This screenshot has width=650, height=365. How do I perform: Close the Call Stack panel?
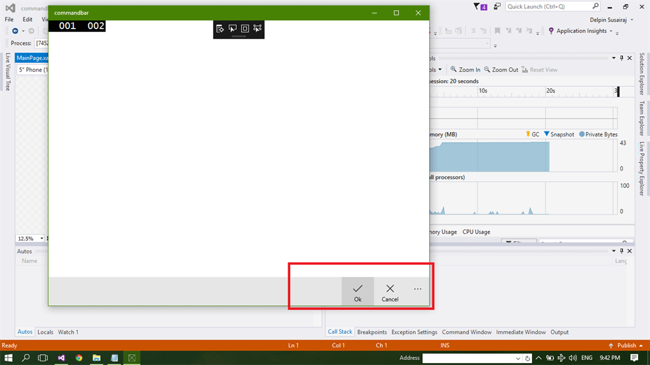(629, 251)
